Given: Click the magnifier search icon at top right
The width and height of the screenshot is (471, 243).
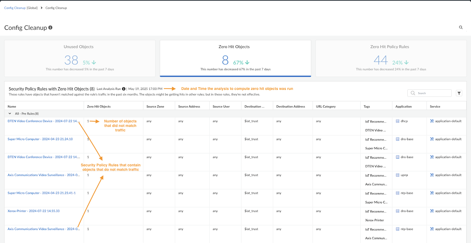Looking at the screenshot, I should tap(461, 27).
